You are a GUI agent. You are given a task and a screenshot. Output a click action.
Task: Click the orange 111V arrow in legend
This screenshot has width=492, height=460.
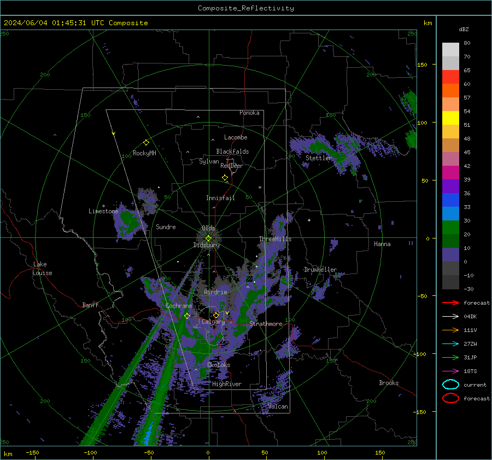click(x=450, y=330)
